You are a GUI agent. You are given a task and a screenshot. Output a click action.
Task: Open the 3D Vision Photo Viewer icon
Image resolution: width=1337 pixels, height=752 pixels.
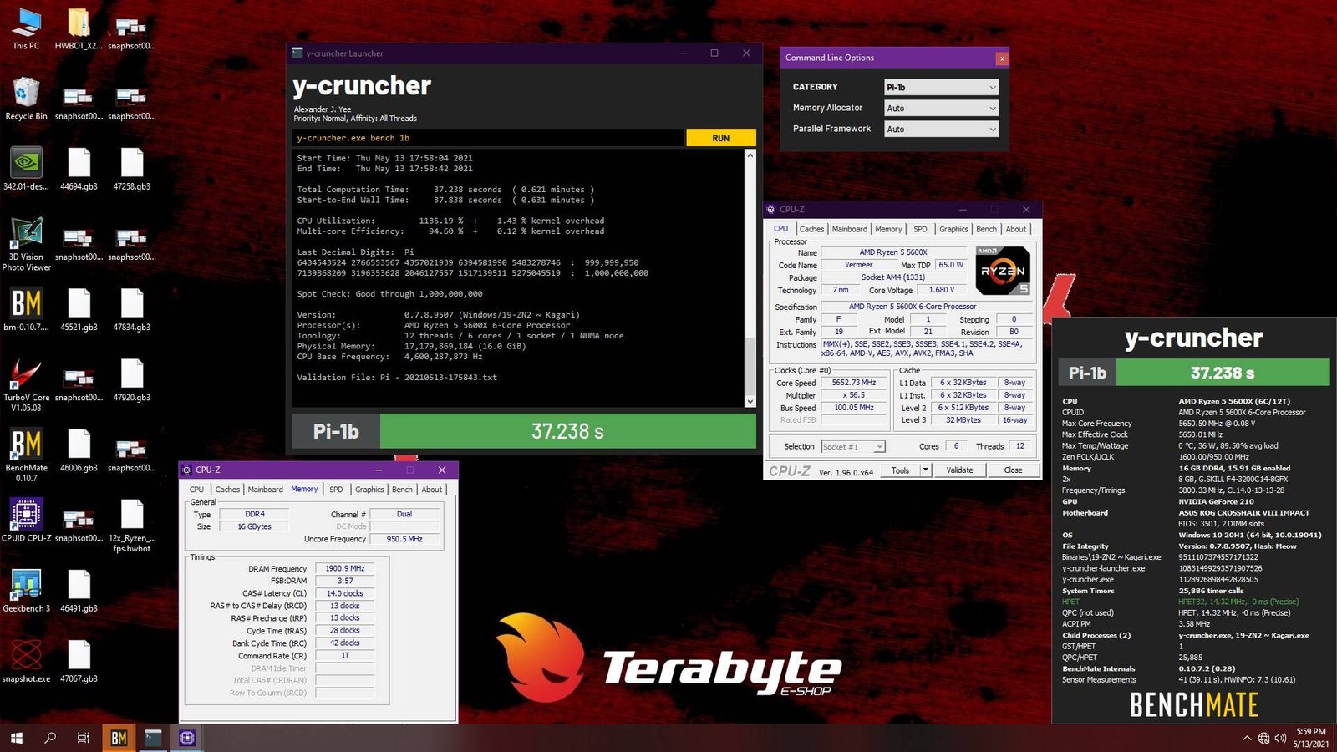point(26,235)
